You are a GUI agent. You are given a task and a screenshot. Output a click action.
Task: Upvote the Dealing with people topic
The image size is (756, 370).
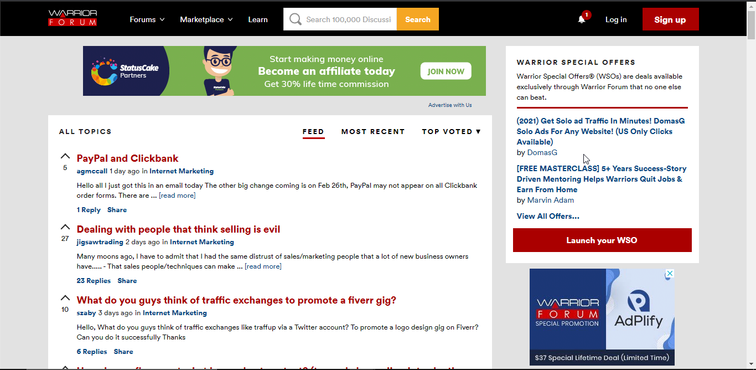[x=65, y=227]
